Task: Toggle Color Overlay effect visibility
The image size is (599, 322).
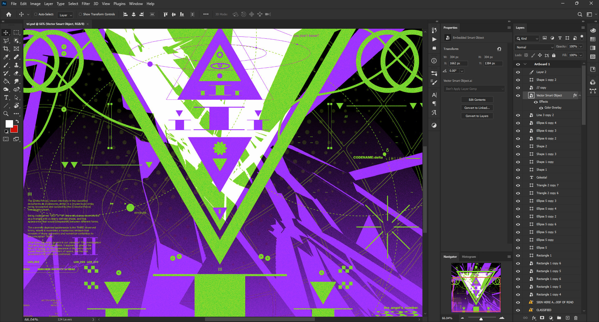Action: tap(541, 108)
